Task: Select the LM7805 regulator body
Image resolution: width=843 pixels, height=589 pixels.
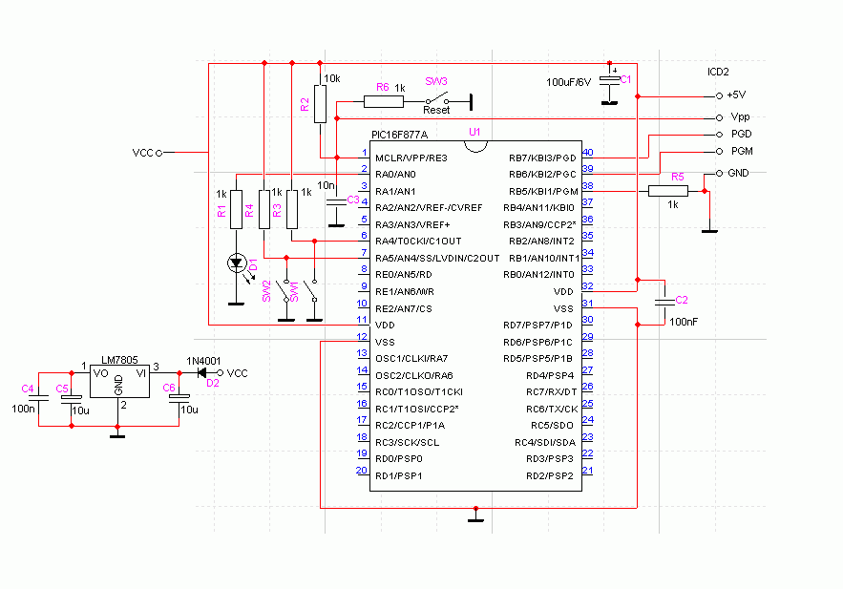Action: [x=119, y=382]
